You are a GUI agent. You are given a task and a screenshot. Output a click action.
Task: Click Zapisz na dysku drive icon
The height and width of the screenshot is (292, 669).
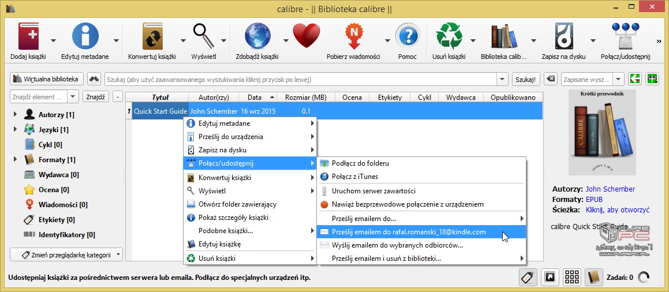tap(563, 36)
